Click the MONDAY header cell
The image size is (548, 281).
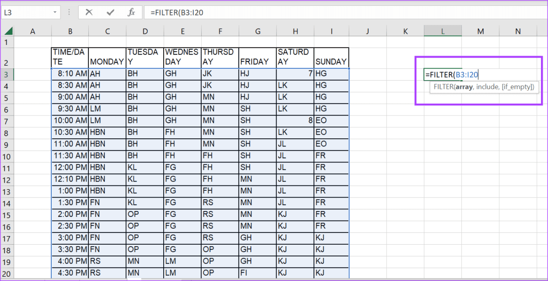click(107, 61)
